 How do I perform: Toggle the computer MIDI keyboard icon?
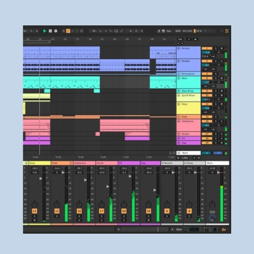[163, 31]
